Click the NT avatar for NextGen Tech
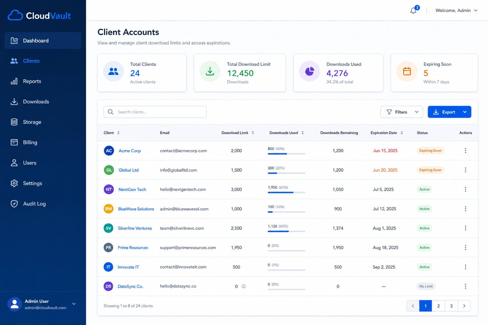The width and height of the screenshot is (488, 325). click(109, 189)
